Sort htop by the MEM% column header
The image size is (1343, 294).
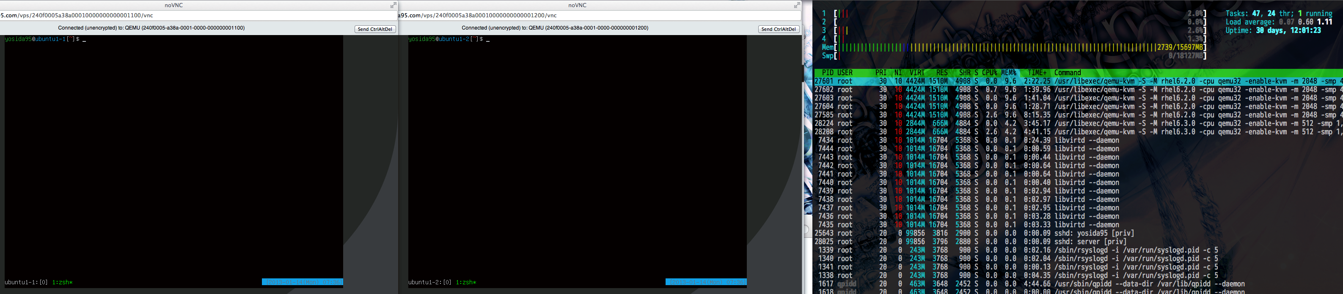(x=1008, y=73)
